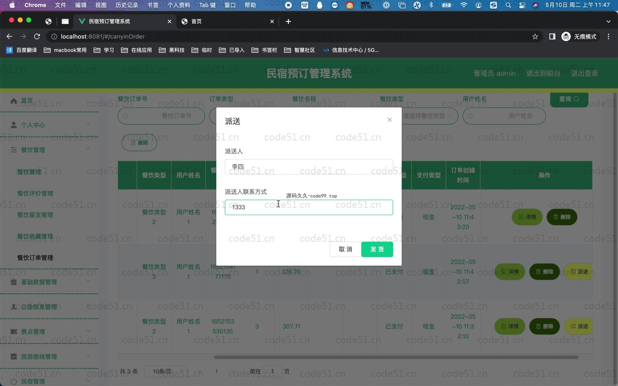Expand the 个人中心 sidebar menu
The width and height of the screenshot is (618, 386).
49,125
